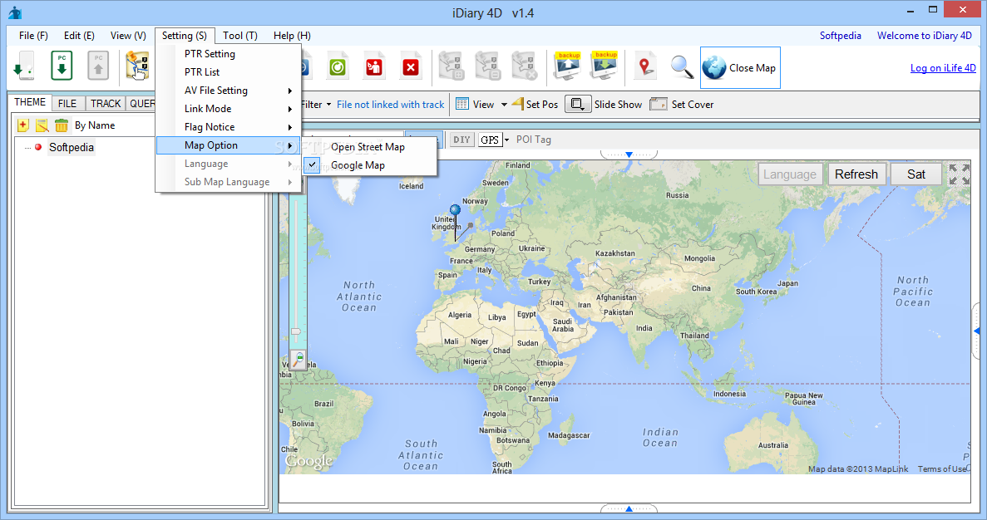Click the Refresh map button
This screenshot has height=520, width=987.
tap(856, 174)
